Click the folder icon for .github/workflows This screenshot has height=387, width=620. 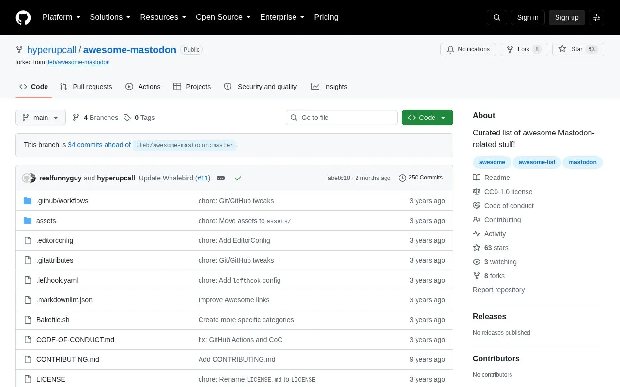pyautogui.click(x=28, y=201)
